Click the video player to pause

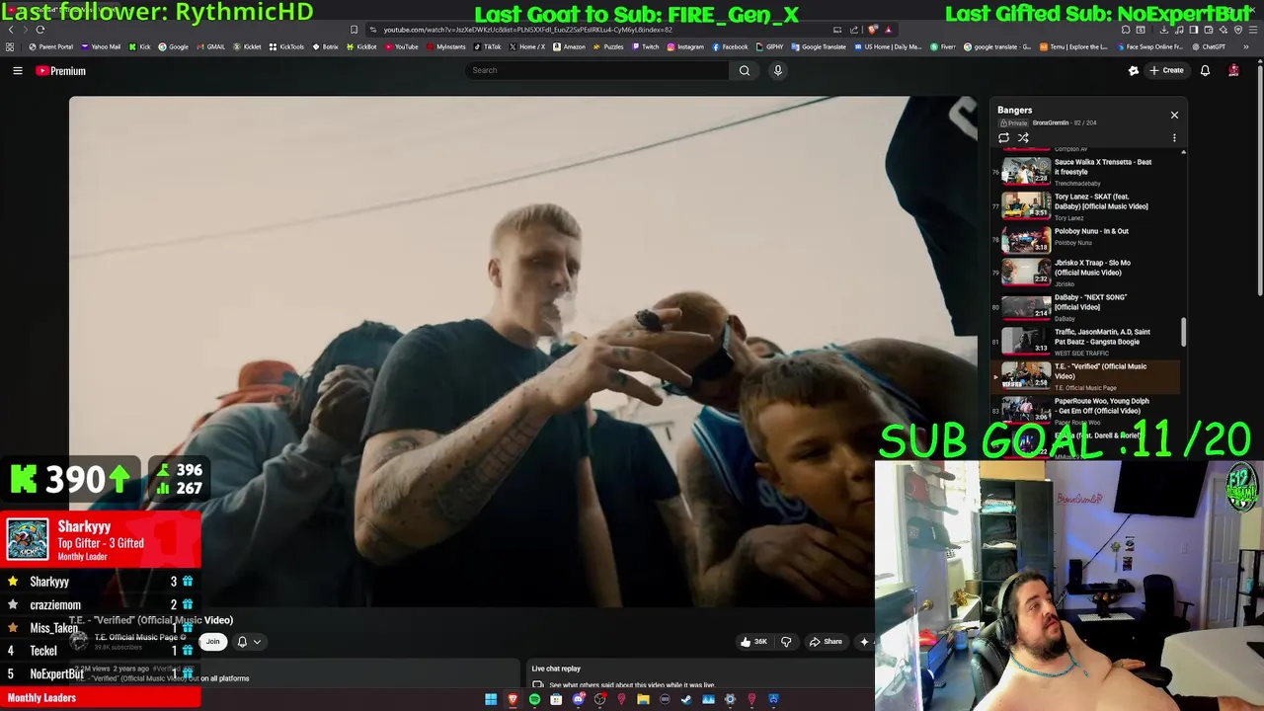[523, 351]
